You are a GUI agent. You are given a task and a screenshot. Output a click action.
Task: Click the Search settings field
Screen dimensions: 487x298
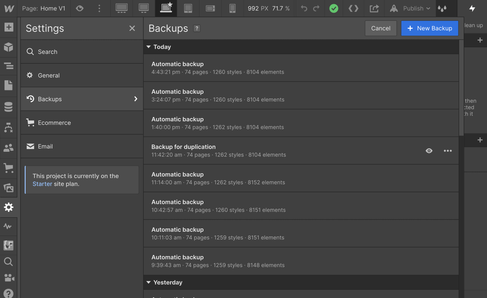coord(82,52)
